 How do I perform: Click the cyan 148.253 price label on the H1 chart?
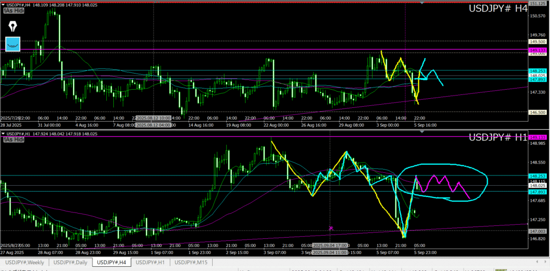[x=538, y=175]
